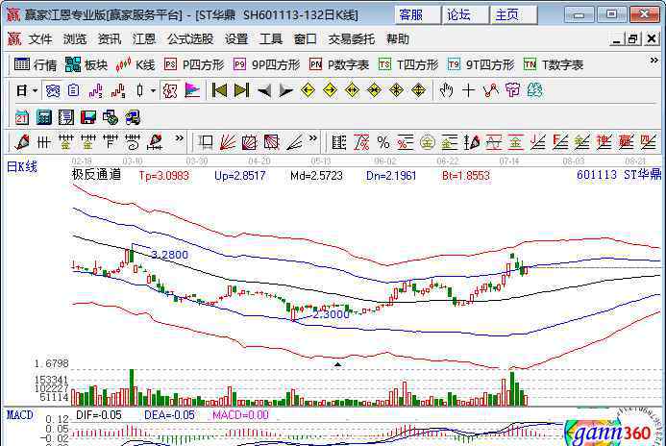Select the polyline drawing icon
Image resolution: width=666 pixels, height=446 pixels.
490,90
